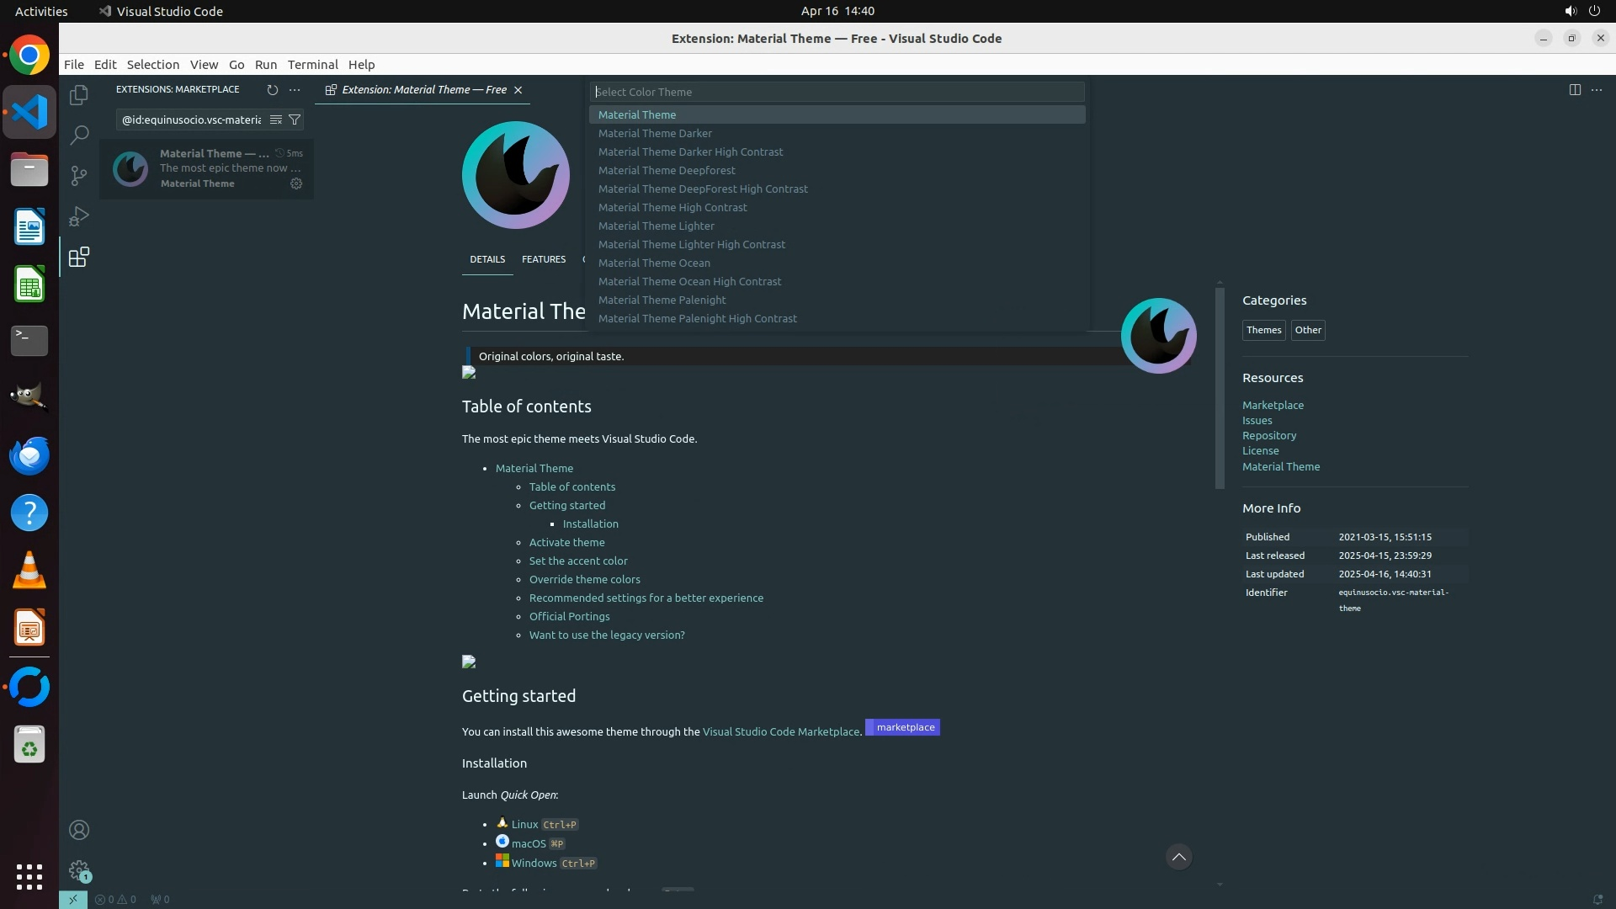Click the split editor right icon

coord(1575,89)
